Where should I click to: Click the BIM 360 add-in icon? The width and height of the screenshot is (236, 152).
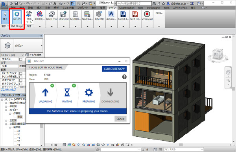100,16
